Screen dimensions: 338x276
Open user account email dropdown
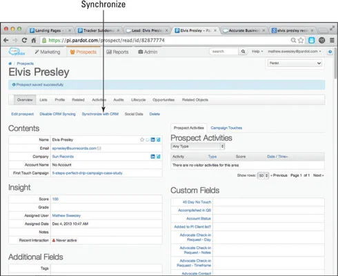coord(295,52)
